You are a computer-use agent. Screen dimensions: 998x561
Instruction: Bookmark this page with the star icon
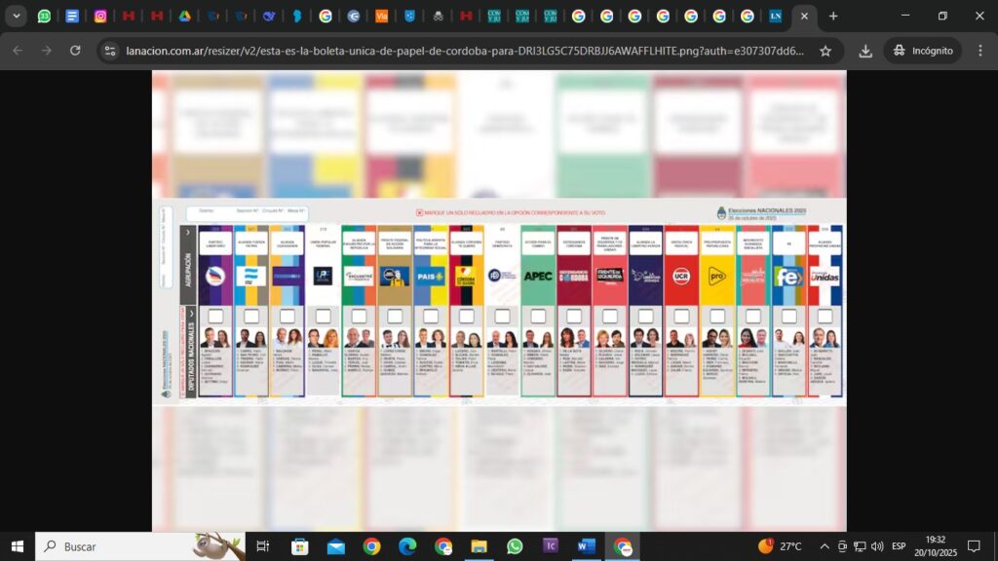click(x=825, y=51)
